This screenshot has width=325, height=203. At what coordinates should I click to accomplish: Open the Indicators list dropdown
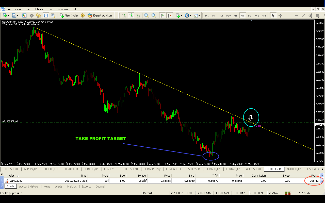179,15
